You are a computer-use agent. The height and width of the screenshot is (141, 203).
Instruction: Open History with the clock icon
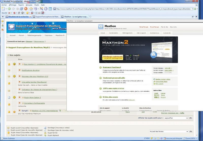46,9
